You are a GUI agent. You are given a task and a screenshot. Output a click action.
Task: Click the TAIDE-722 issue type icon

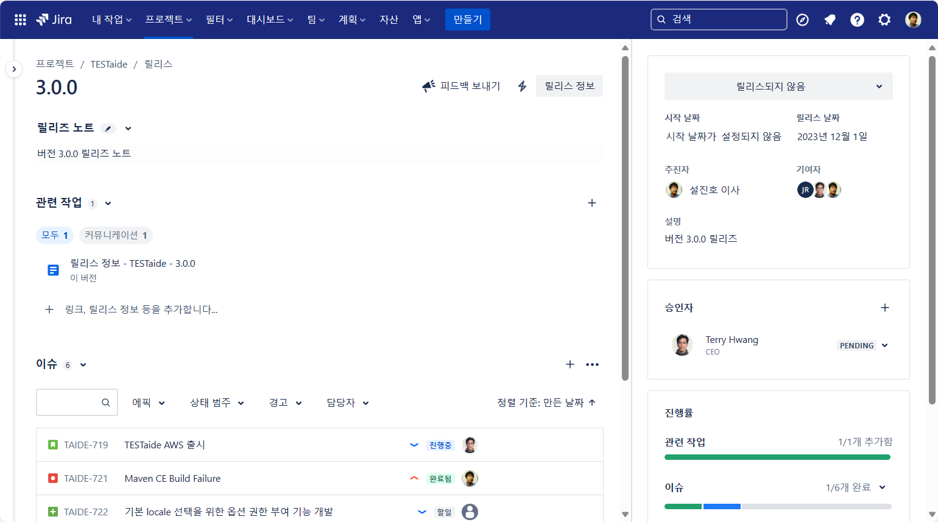53,512
